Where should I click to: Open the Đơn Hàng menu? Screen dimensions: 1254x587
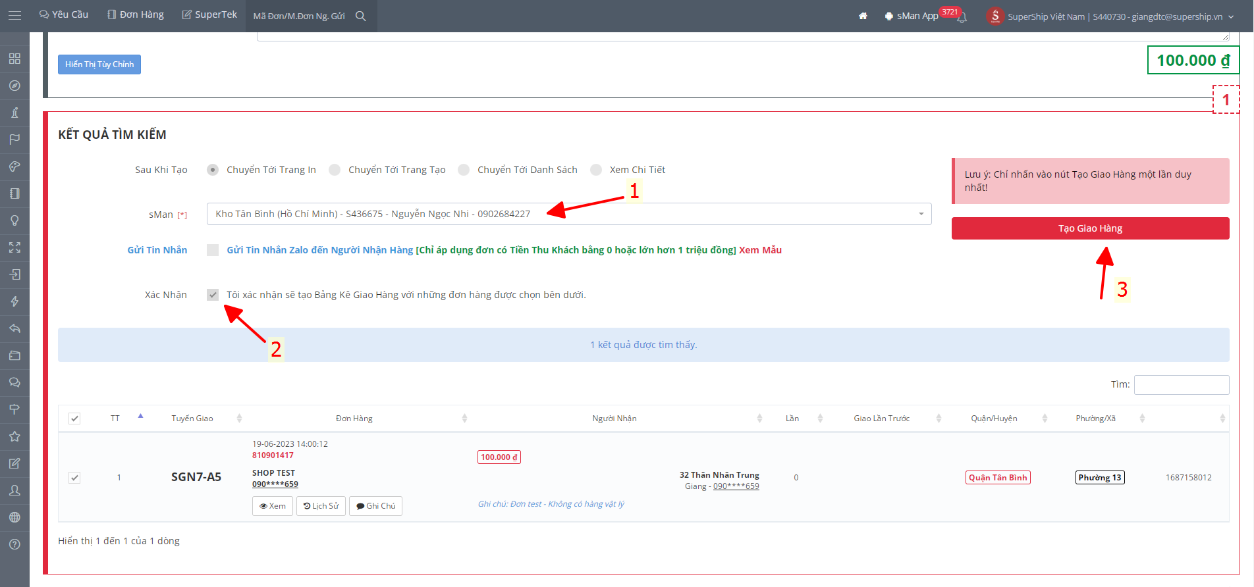click(136, 14)
